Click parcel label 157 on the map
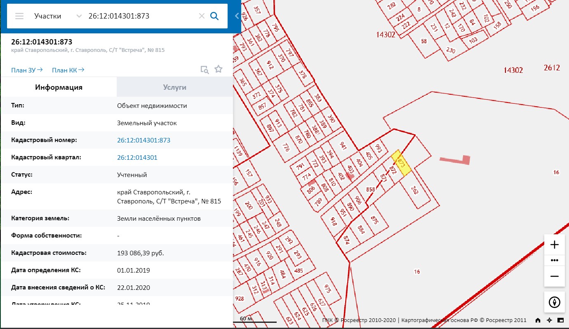 point(249,173)
